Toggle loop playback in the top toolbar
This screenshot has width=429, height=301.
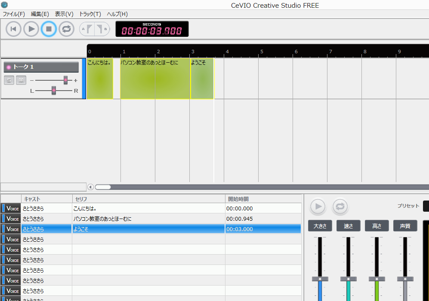(67, 29)
